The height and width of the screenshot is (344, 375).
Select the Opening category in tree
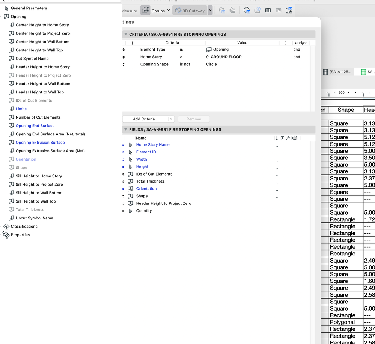[18, 17]
